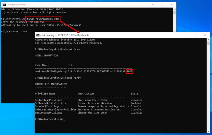
Task: Click the scroll up arrow in the Command Prompt window
Action: pyautogui.click(x=174, y=9)
